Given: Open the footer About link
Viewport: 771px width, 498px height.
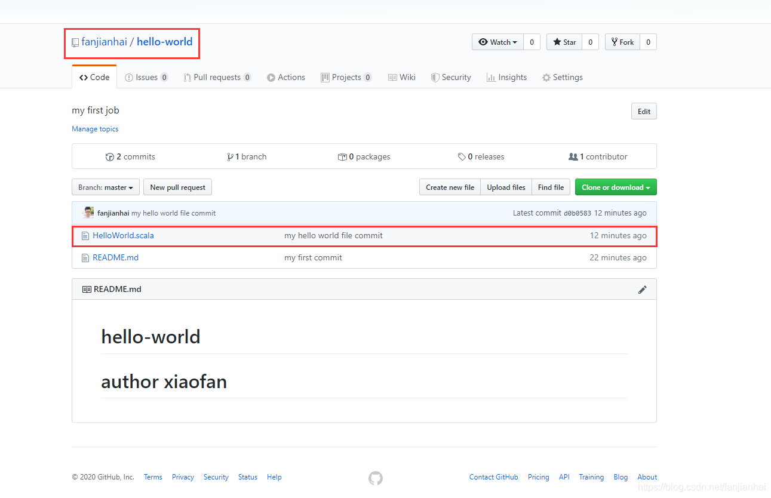Looking at the screenshot, I should point(647,477).
